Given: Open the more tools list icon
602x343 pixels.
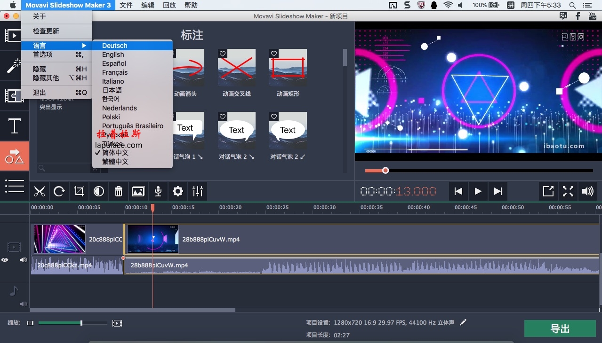Looking at the screenshot, I should [14, 186].
